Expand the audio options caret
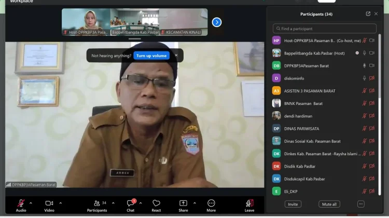Image resolution: width=389 pixels, height=218 pixels. (x=31, y=203)
